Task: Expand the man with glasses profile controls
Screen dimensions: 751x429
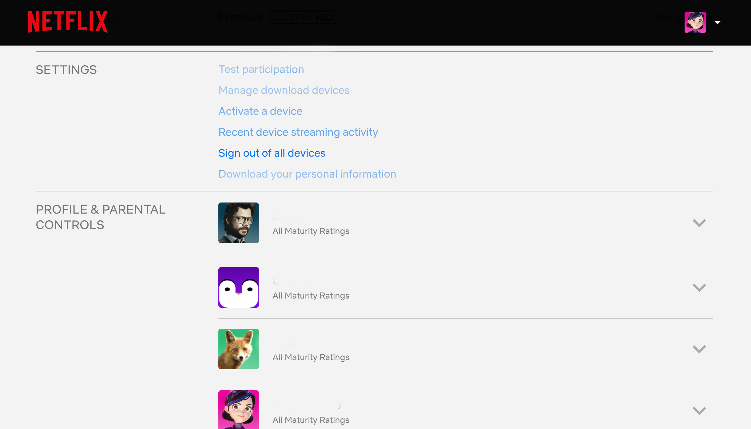Action: (699, 223)
